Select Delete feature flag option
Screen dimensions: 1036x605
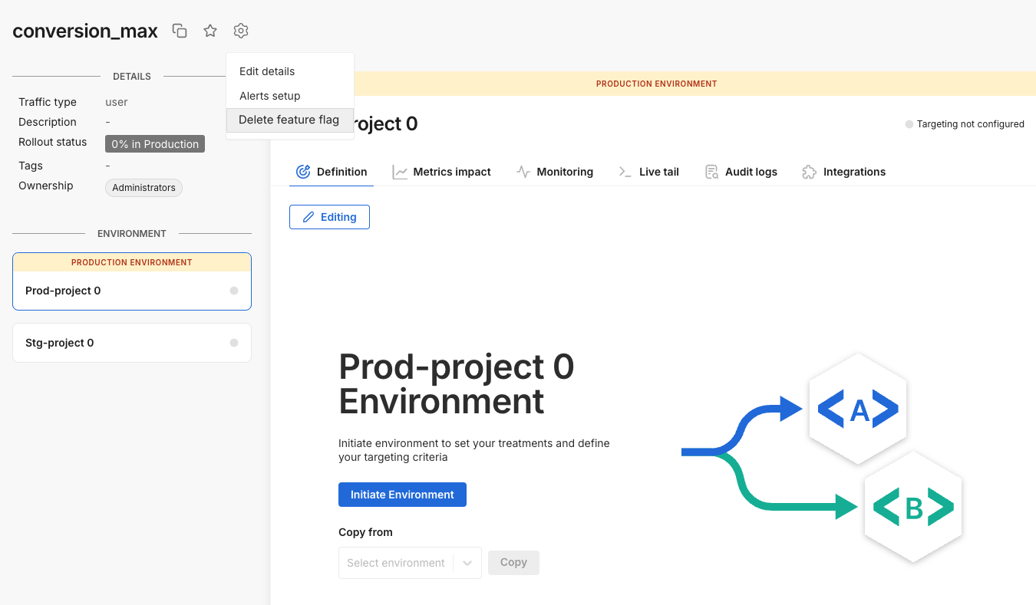click(x=289, y=120)
